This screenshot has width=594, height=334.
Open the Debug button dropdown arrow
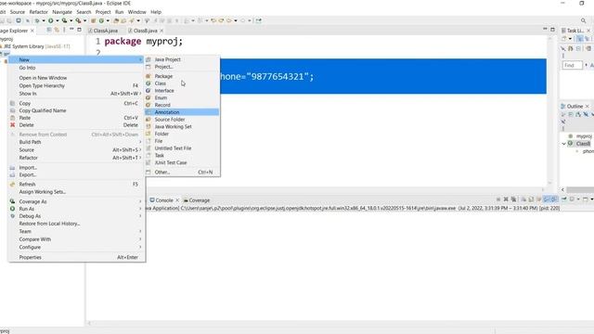[x=44, y=20]
